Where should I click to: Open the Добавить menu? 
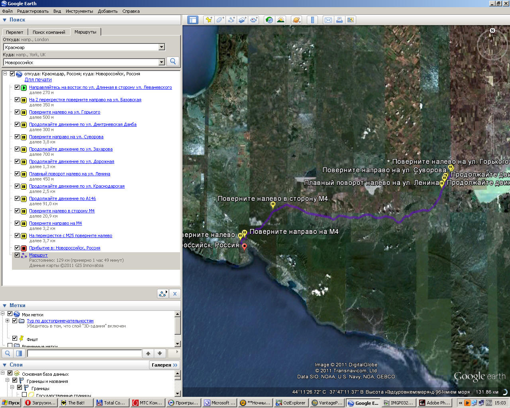click(108, 11)
